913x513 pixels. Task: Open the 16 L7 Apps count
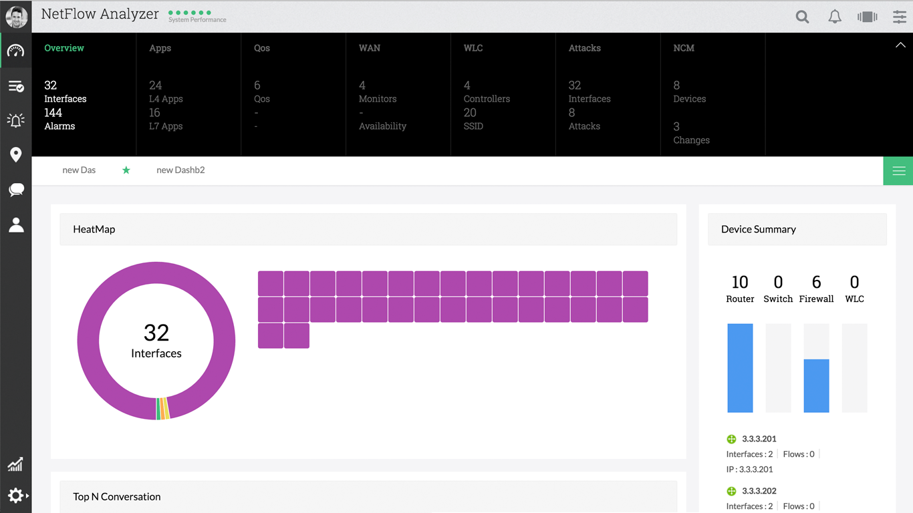pyautogui.click(x=166, y=120)
